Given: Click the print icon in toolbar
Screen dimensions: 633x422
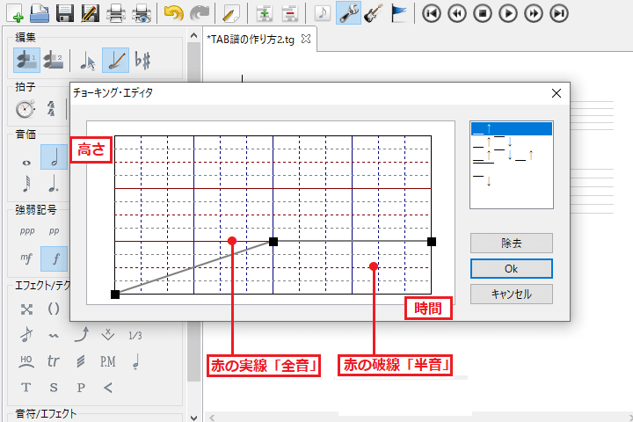Looking at the screenshot, I should point(114,13).
